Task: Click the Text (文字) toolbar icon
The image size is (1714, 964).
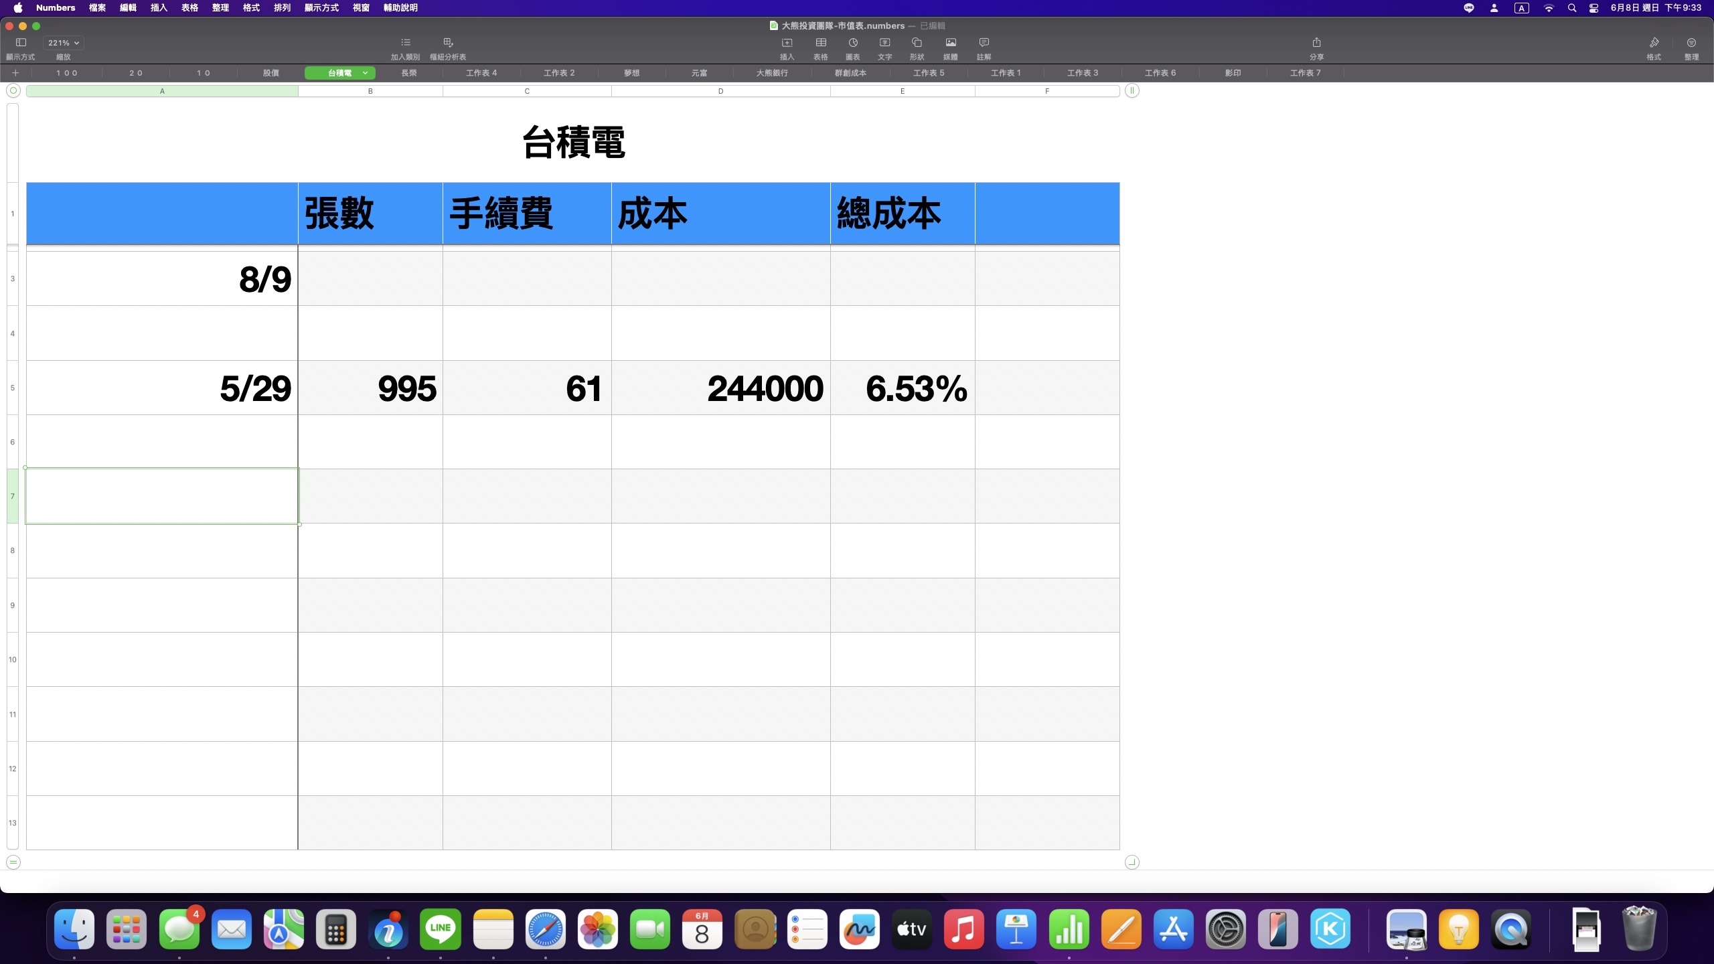Action: [x=884, y=42]
